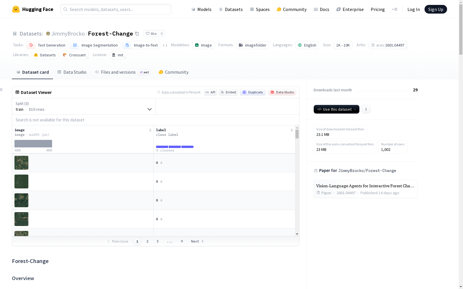463x289 pixels.
Task: Expand the Split train dropdown
Action: tap(84, 106)
